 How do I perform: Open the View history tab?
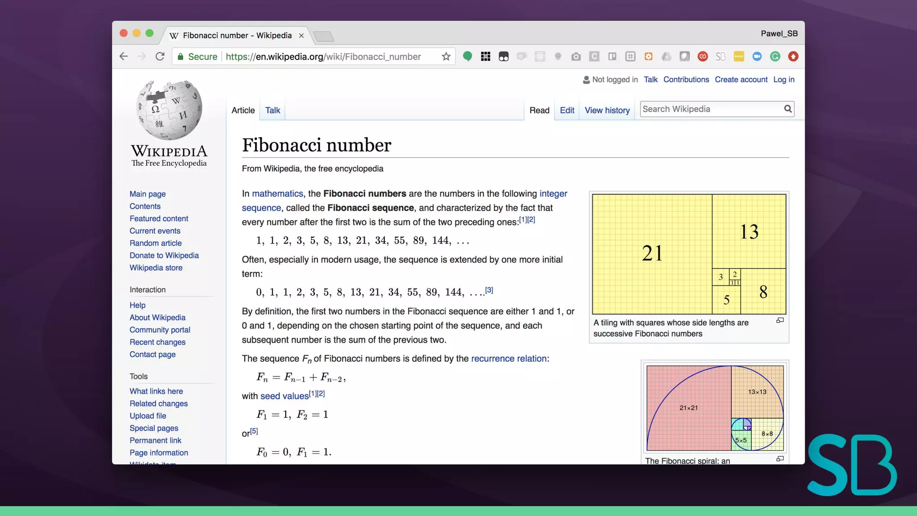coord(607,110)
